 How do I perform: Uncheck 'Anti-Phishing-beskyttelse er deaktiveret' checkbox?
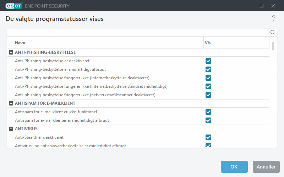click(x=208, y=61)
